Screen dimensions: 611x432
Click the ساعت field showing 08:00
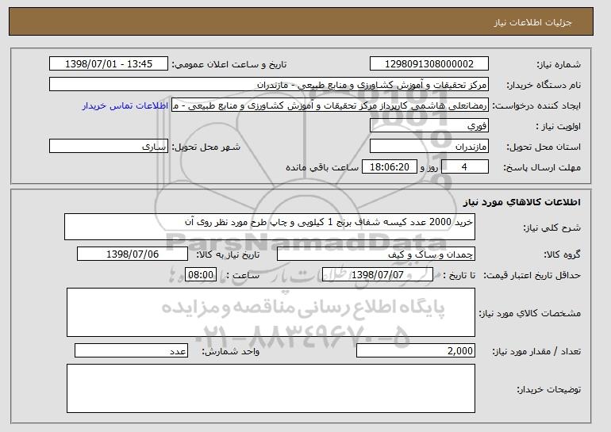(x=201, y=275)
